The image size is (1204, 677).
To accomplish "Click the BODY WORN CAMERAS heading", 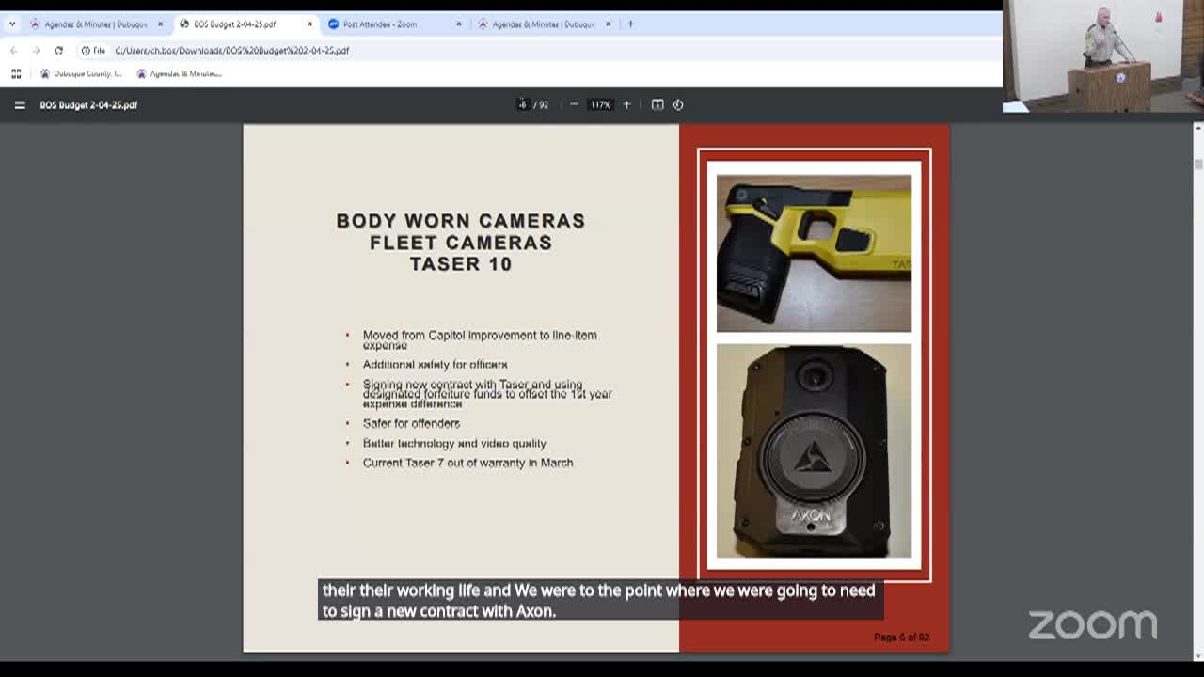I will pos(461,221).
